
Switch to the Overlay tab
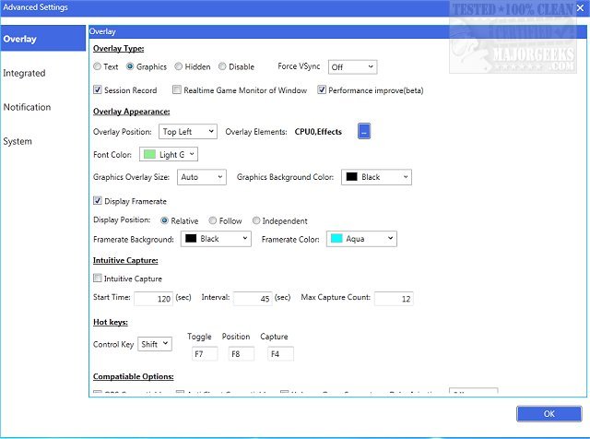click(x=43, y=39)
